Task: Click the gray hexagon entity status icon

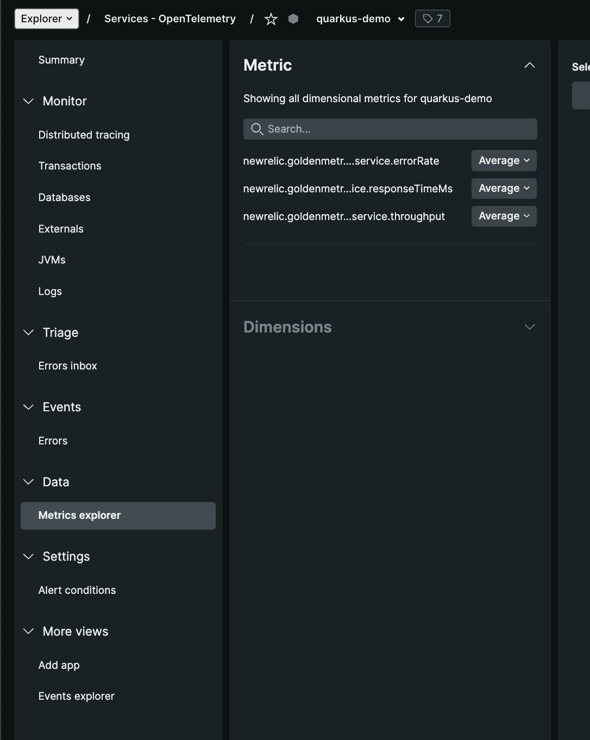Action: [293, 19]
